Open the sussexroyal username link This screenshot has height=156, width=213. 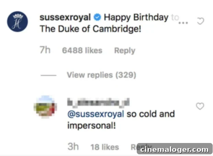[x=65, y=17]
